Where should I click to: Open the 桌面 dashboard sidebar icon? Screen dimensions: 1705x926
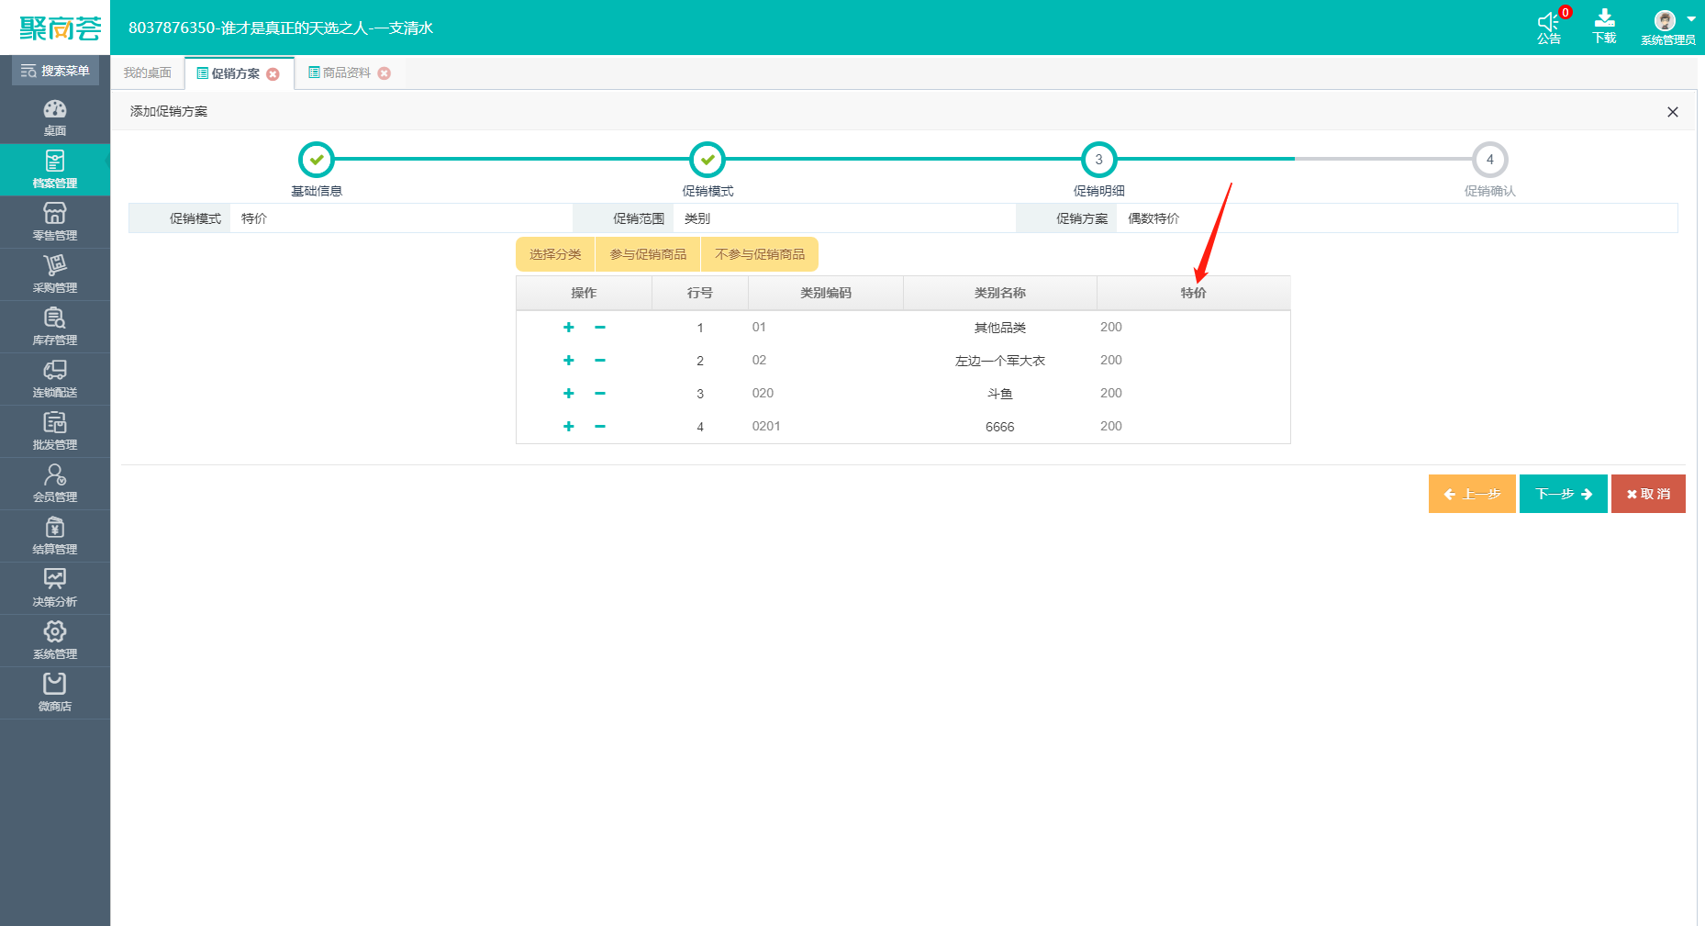pyautogui.click(x=55, y=117)
